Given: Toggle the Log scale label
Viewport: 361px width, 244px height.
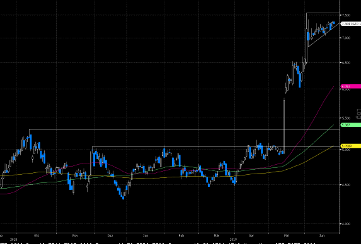Looking at the screenshot, I should pyautogui.click(x=358, y=114).
